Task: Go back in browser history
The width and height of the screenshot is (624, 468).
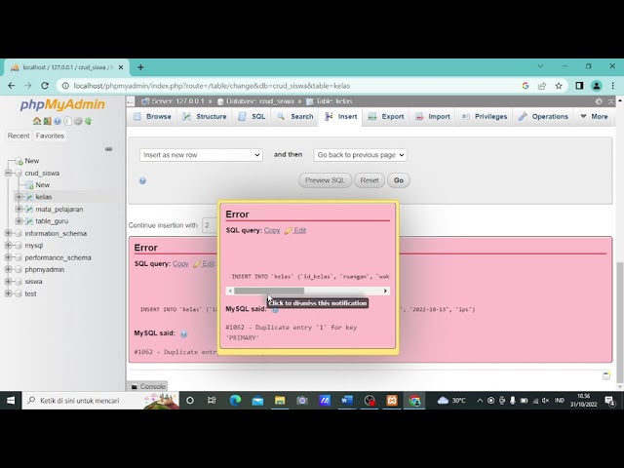Action: point(12,86)
